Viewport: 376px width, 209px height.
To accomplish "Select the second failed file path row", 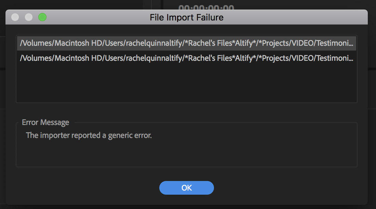I will [186, 58].
